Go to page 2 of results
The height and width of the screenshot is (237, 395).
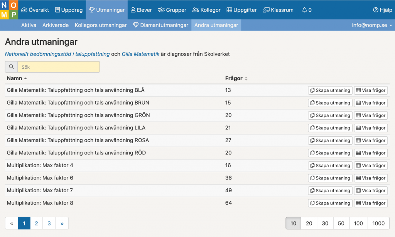(37, 223)
